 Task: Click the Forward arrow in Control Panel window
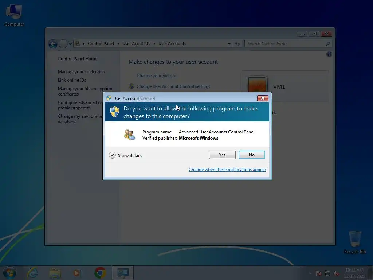(63, 44)
